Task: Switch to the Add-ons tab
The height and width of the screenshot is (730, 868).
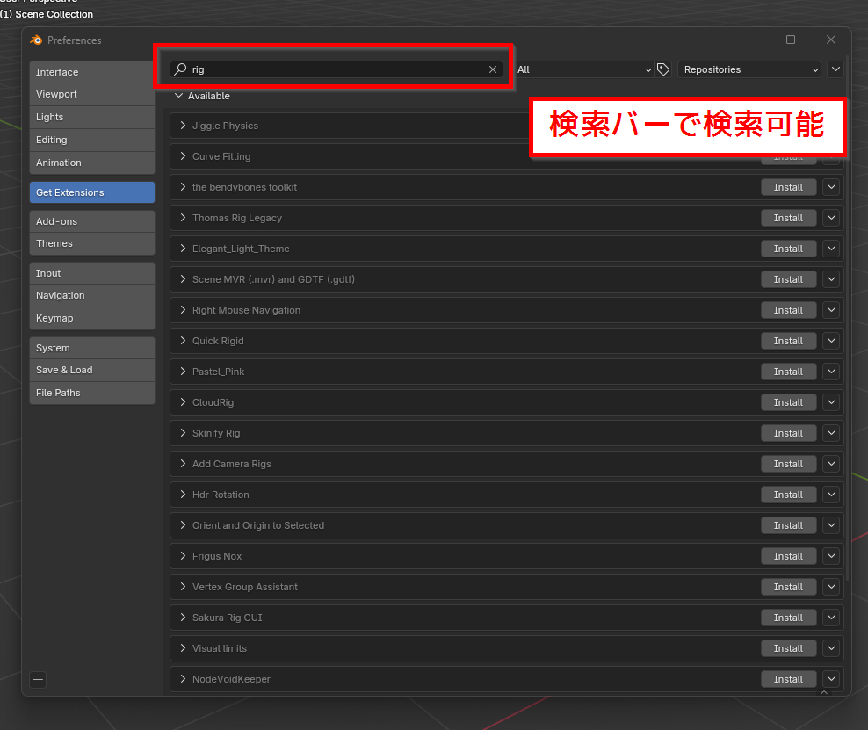Action: (91, 221)
